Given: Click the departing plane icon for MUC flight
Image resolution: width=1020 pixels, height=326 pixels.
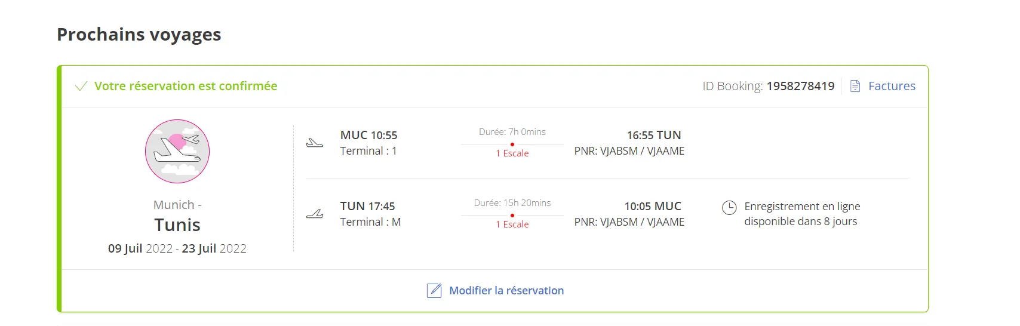Looking at the screenshot, I should [x=315, y=143].
